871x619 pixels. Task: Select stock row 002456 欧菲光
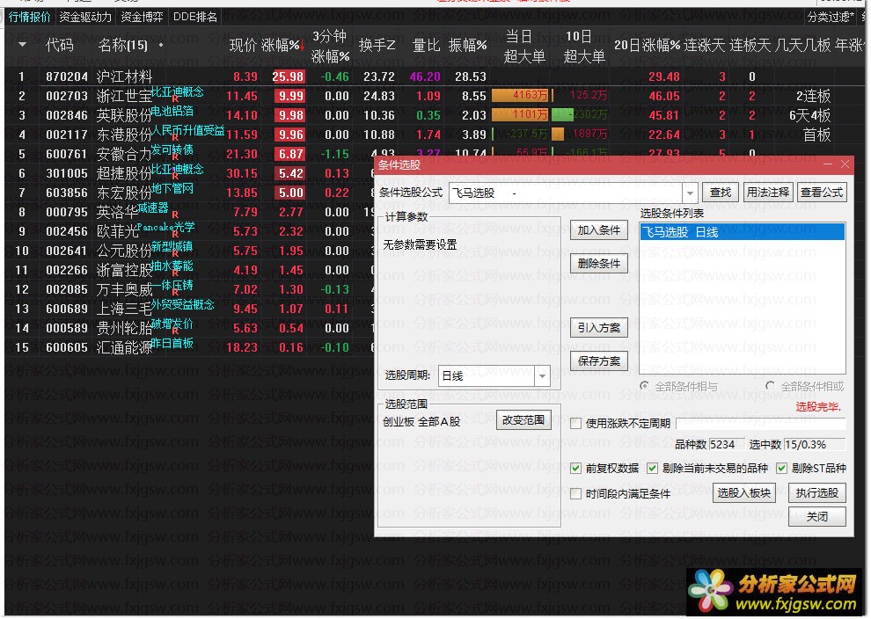[x=189, y=231]
